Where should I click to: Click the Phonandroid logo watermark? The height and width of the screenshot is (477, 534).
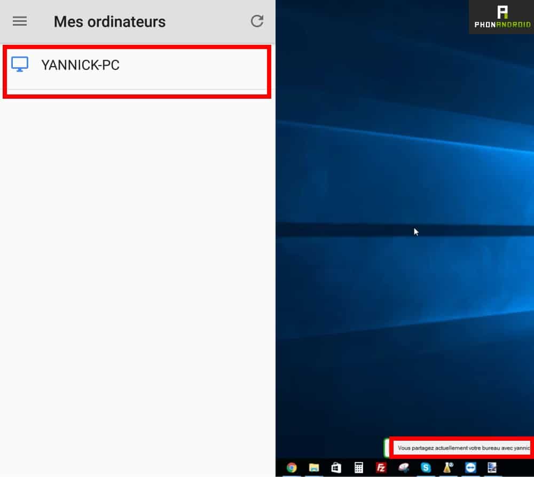(x=502, y=17)
